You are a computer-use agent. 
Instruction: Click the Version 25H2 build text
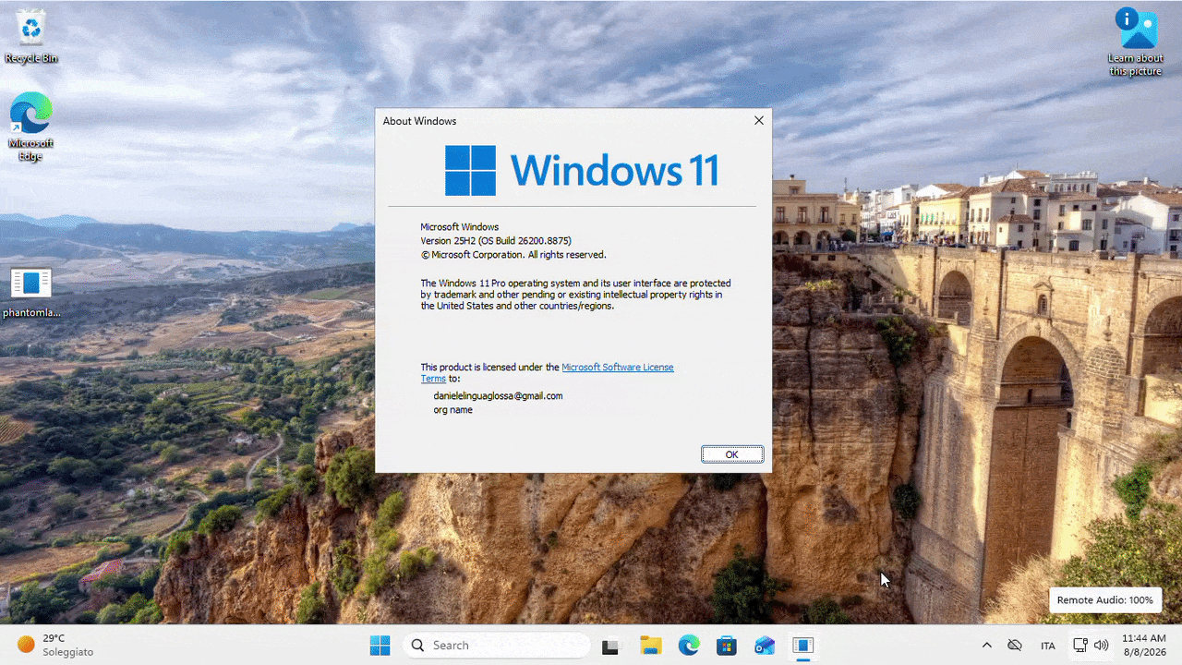(496, 240)
